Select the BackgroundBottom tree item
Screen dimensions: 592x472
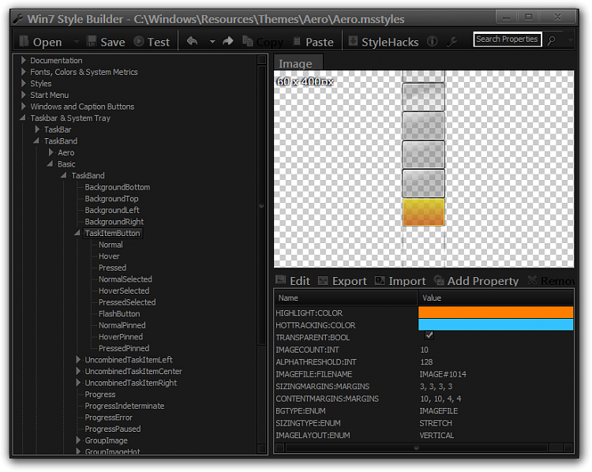coord(117,187)
